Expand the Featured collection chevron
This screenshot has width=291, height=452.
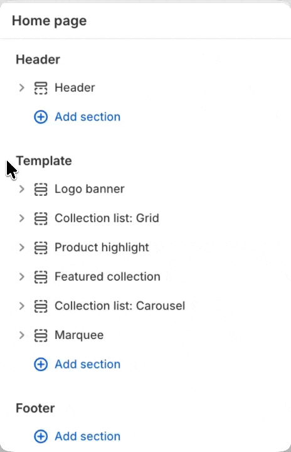point(21,277)
